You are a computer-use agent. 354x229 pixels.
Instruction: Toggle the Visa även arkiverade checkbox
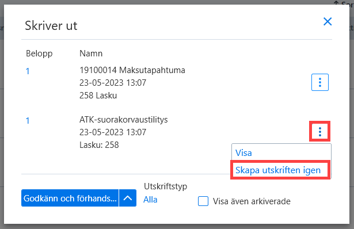click(x=203, y=201)
